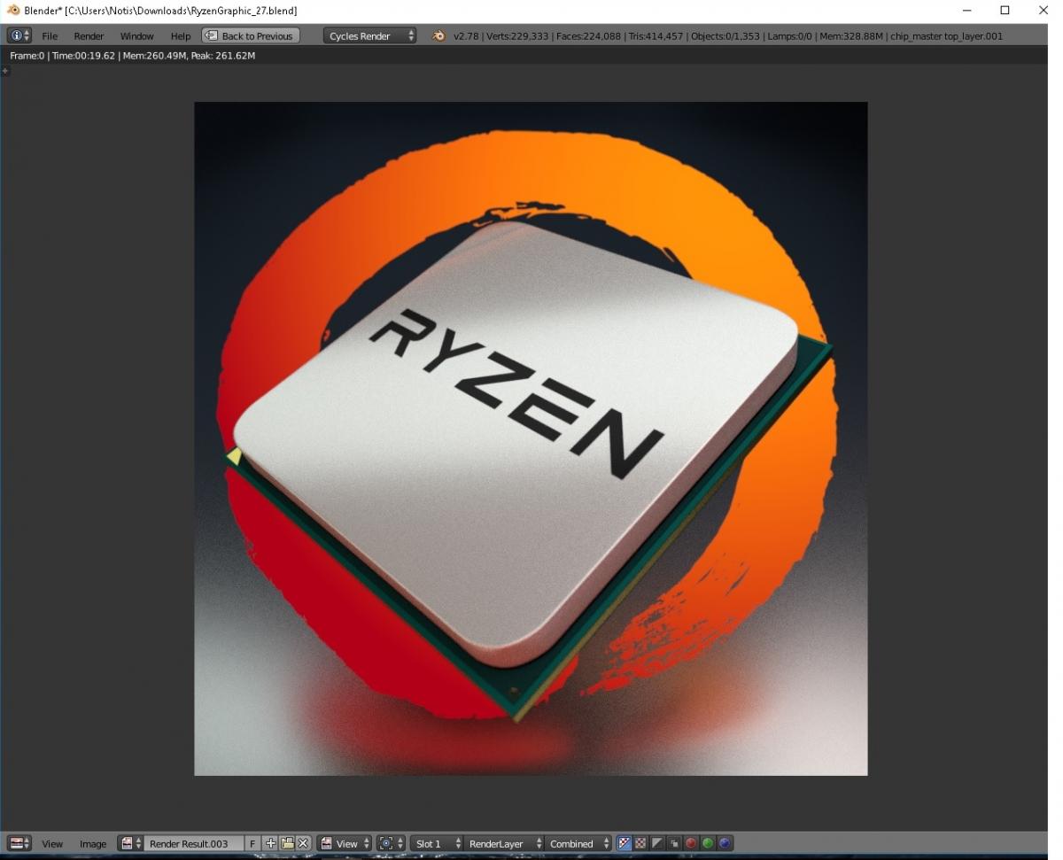Image resolution: width=1063 pixels, height=860 pixels.
Task: Browse linked images with image icon
Action: tap(131, 844)
